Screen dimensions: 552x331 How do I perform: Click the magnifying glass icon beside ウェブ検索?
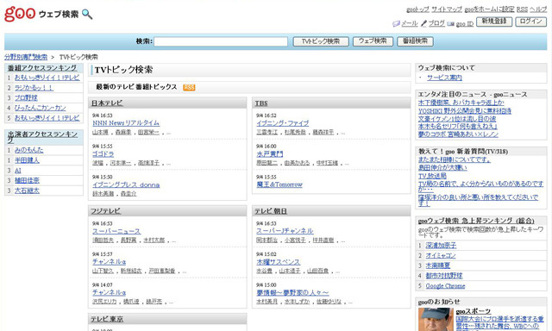pyautogui.click(x=87, y=15)
